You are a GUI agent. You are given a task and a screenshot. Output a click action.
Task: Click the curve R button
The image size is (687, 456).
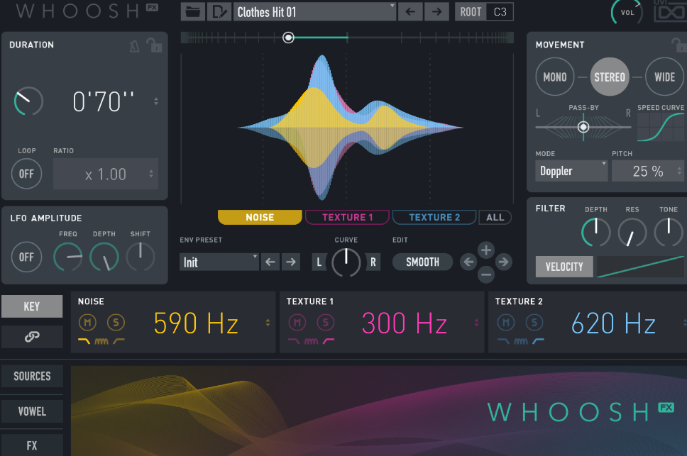pyautogui.click(x=373, y=262)
